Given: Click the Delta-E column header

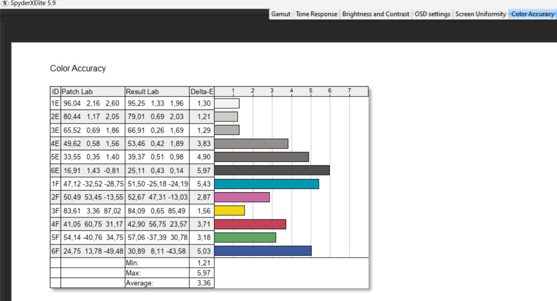Looking at the screenshot, I should pyautogui.click(x=202, y=92).
